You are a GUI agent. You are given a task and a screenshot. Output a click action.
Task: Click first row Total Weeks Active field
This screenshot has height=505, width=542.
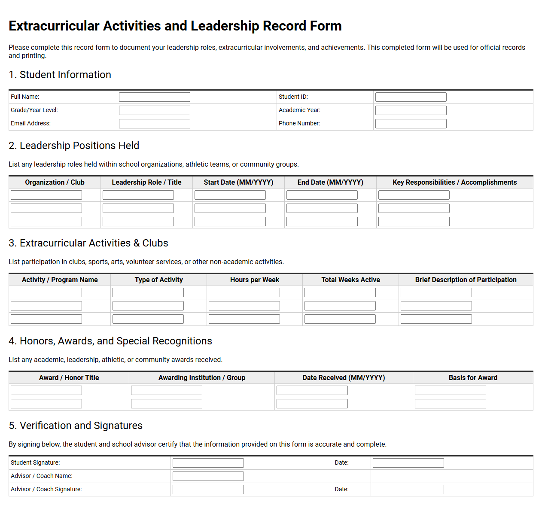point(340,292)
